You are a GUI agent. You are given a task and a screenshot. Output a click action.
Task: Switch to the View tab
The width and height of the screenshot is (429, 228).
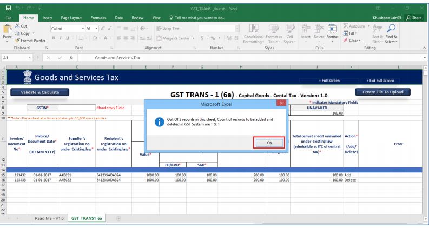coord(156,18)
